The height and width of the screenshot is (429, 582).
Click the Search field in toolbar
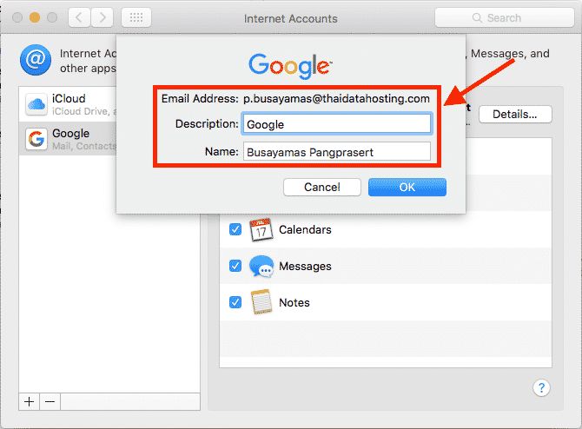pos(505,17)
